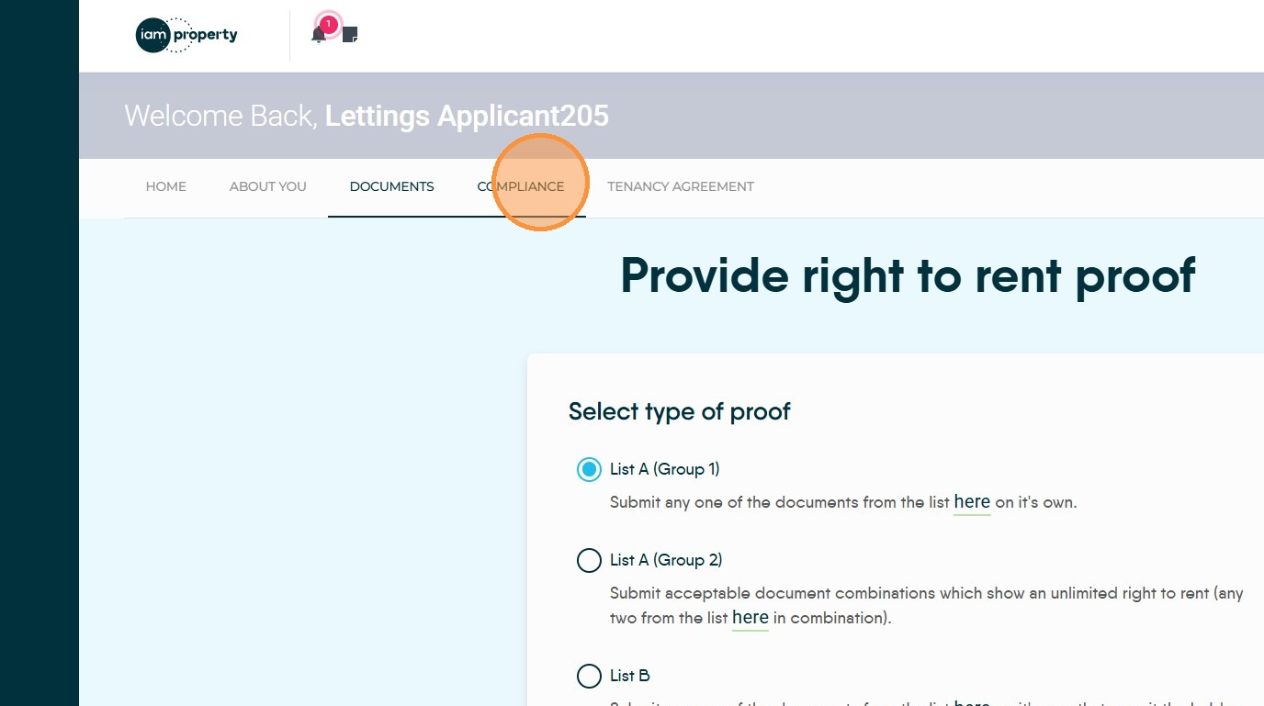Open the notifications bell
Image resolution: width=1264 pixels, height=706 pixels.
(318, 36)
